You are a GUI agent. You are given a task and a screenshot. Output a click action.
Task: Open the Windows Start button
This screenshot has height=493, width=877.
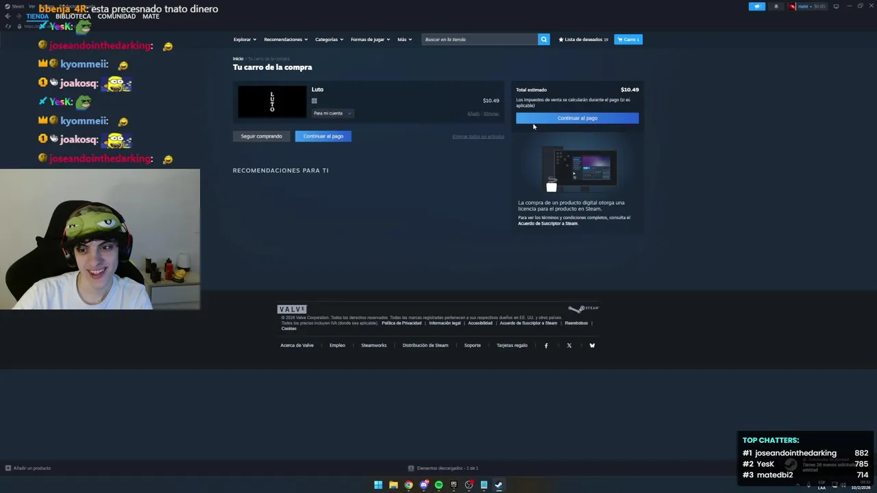[x=378, y=485]
